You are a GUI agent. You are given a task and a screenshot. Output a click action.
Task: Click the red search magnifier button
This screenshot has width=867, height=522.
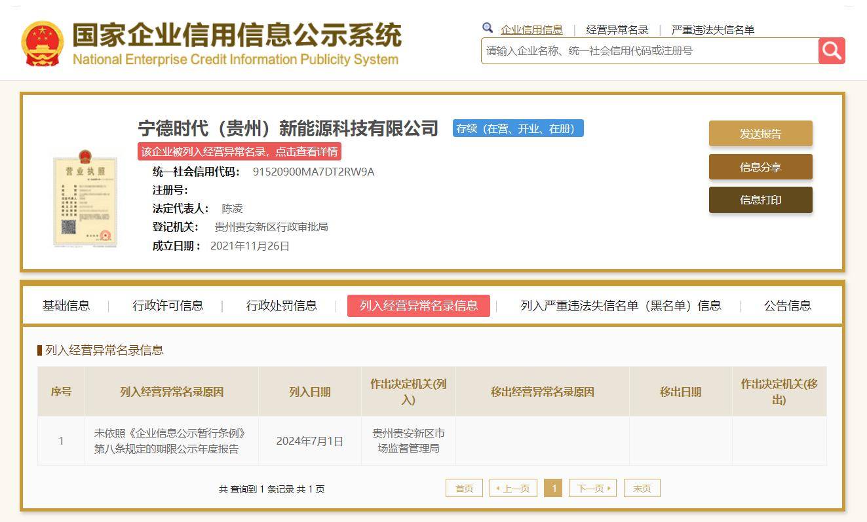point(832,50)
